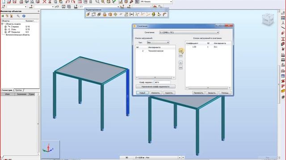The width and height of the screenshot is (286, 160).
Task: Expand the Стержни tree node
Action: pyautogui.click(x=5, y=27)
